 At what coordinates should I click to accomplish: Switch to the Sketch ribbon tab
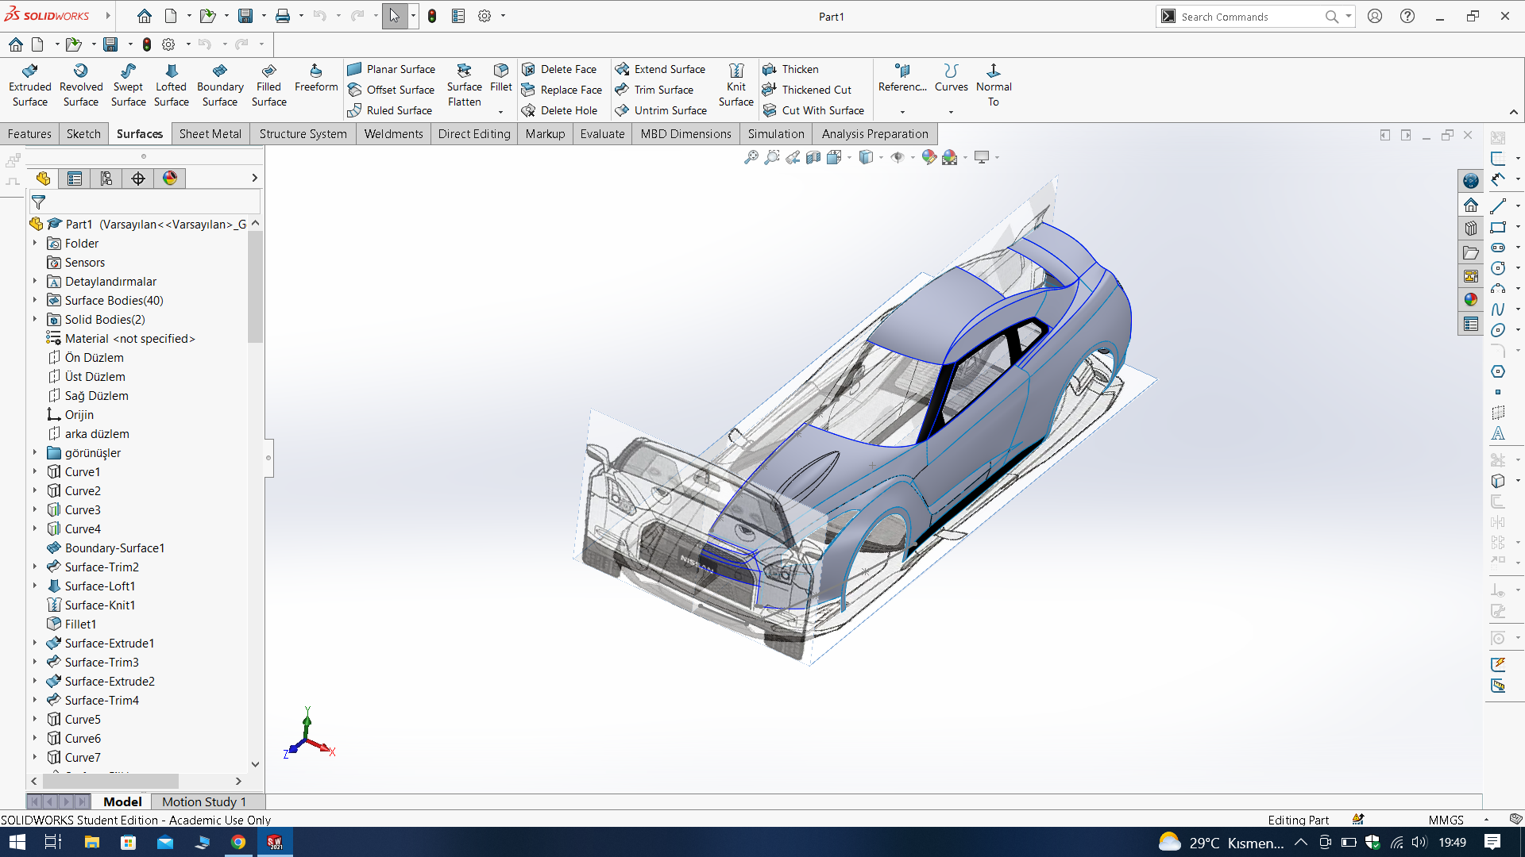point(82,133)
